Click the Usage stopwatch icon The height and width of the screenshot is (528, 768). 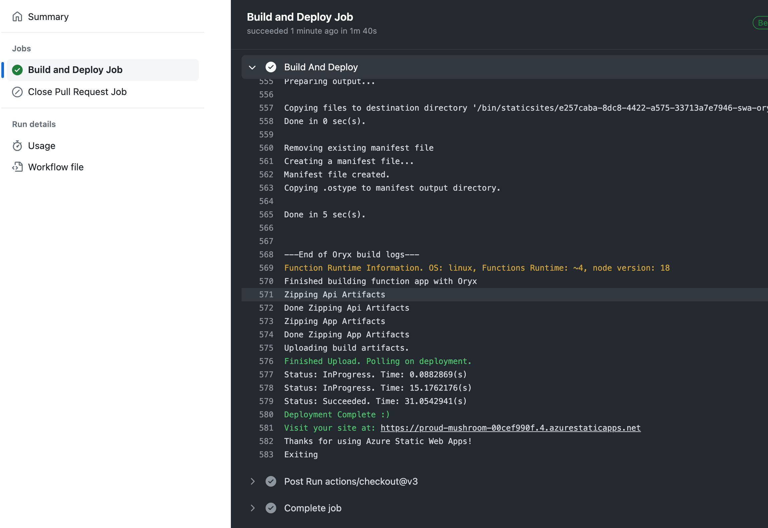pyautogui.click(x=17, y=146)
